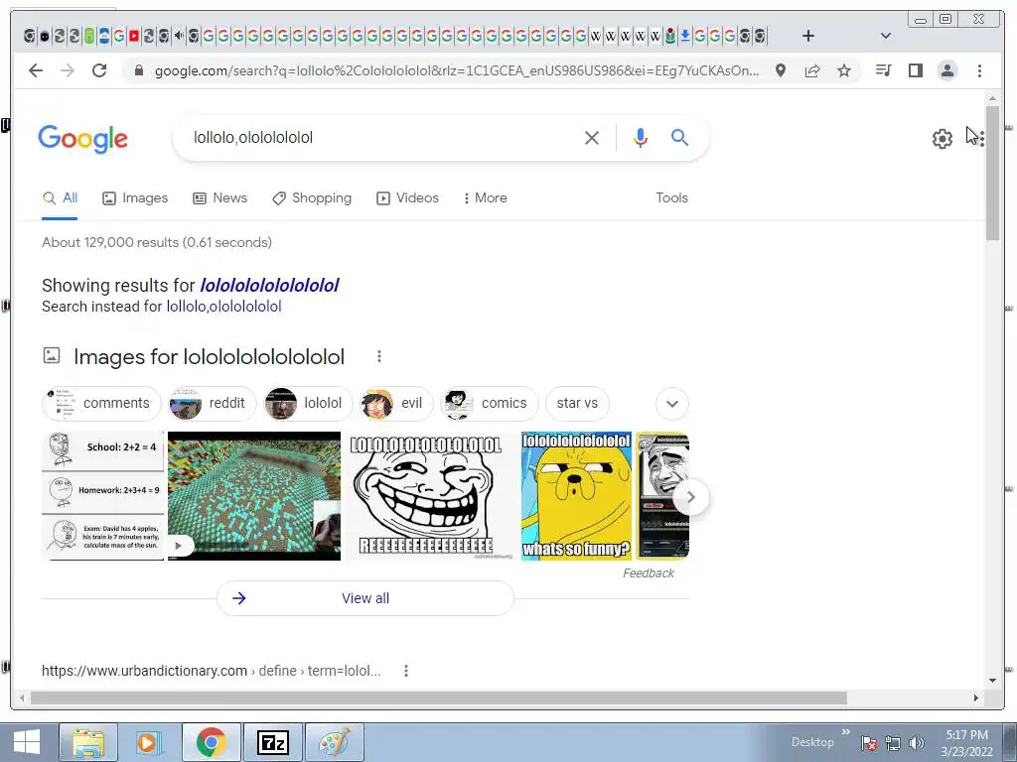Image resolution: width=1017 pixels, height=762 pixels.
Task: Open options for Images for lolololololololol
Action: [379, 356]
